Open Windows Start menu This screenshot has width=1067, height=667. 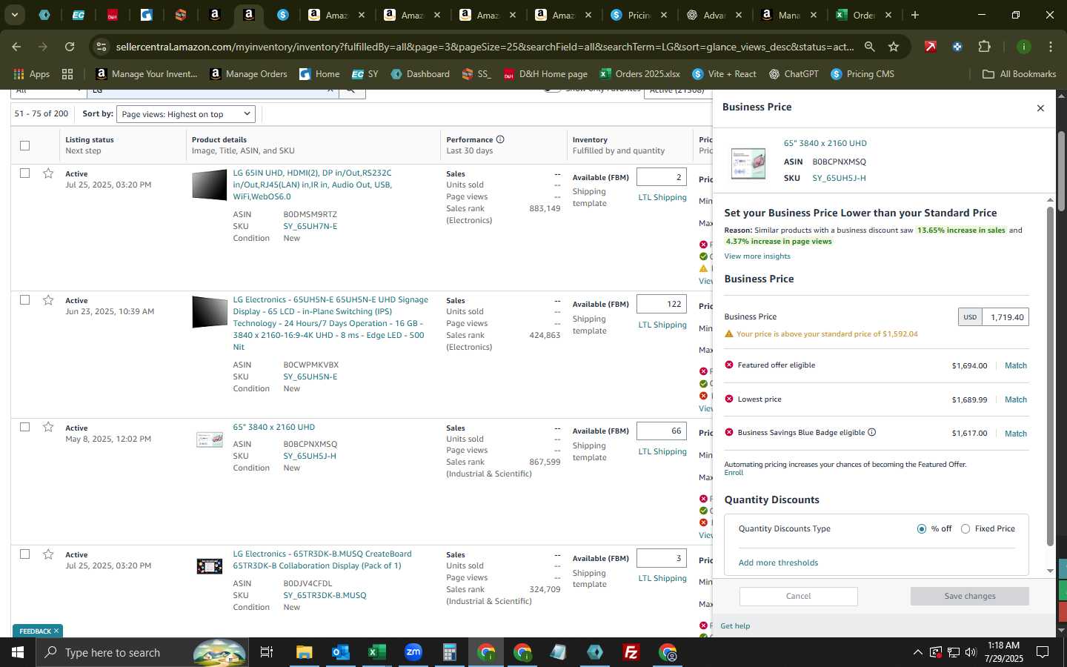click(18, 652)
